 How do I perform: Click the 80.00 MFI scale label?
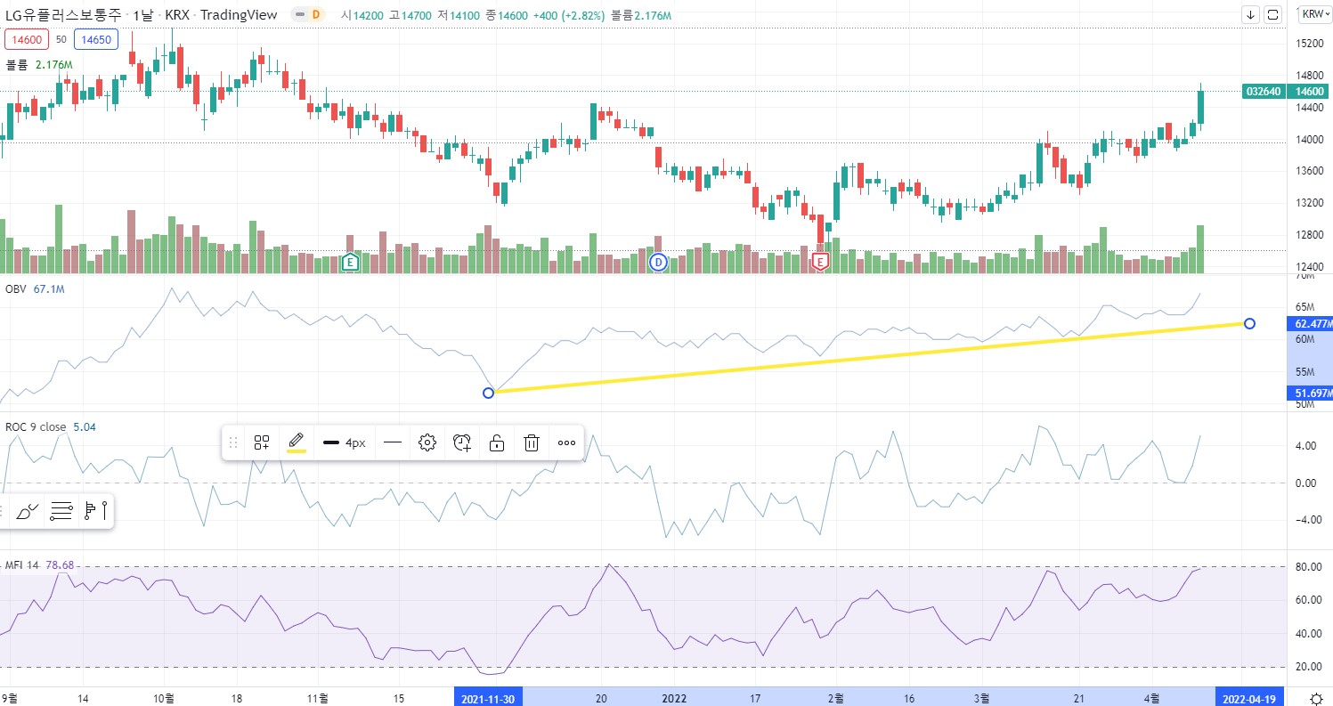1307,567
